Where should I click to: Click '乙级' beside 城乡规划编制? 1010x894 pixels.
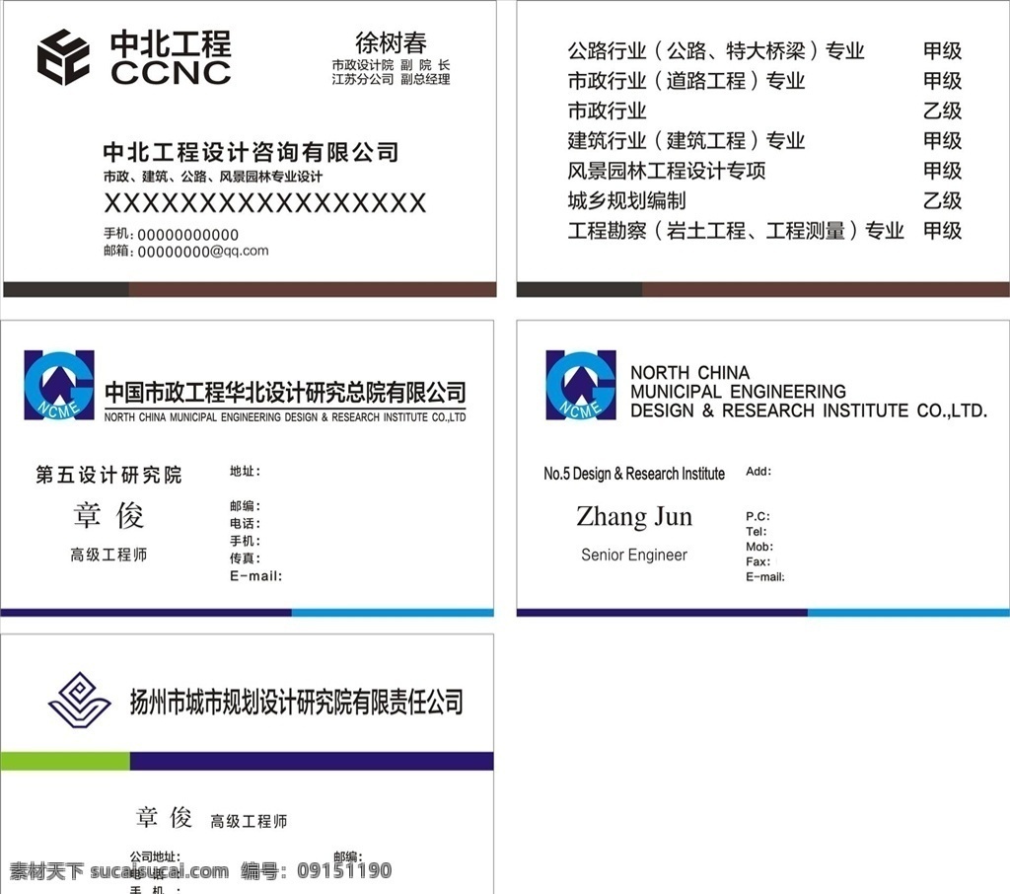942,200
